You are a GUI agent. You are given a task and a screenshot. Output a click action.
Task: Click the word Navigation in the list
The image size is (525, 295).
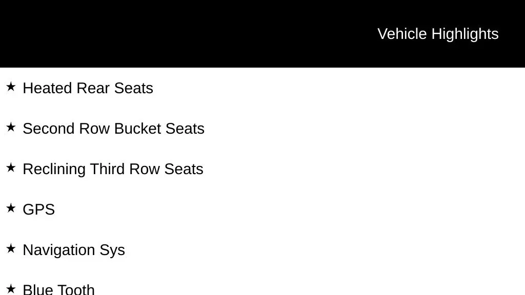58,250
